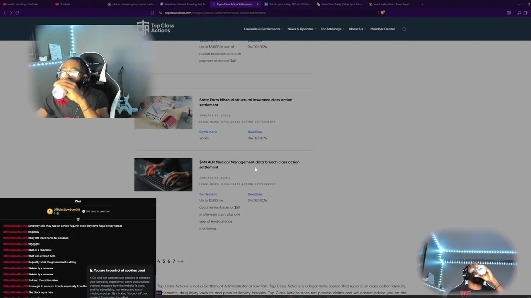
Task: Go forward with the browser forward arrow
Action: pos(10,13)
